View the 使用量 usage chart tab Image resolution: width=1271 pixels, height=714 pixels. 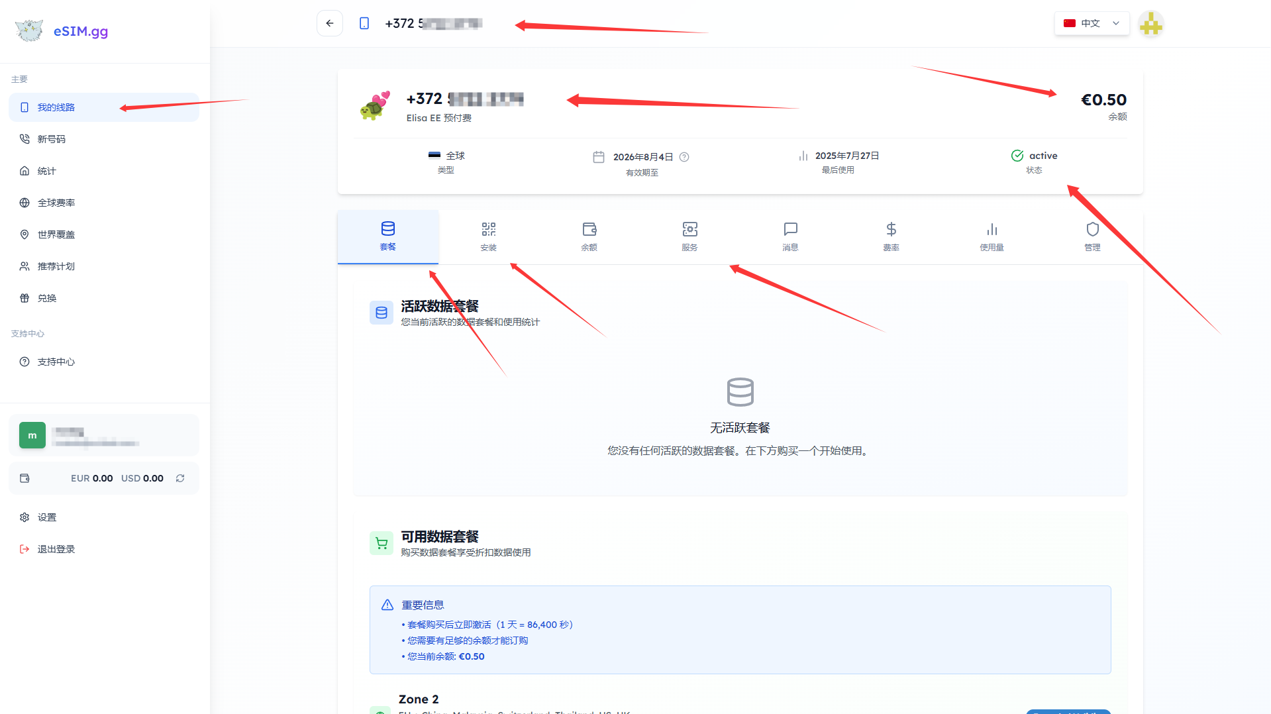tap(991, 236)
